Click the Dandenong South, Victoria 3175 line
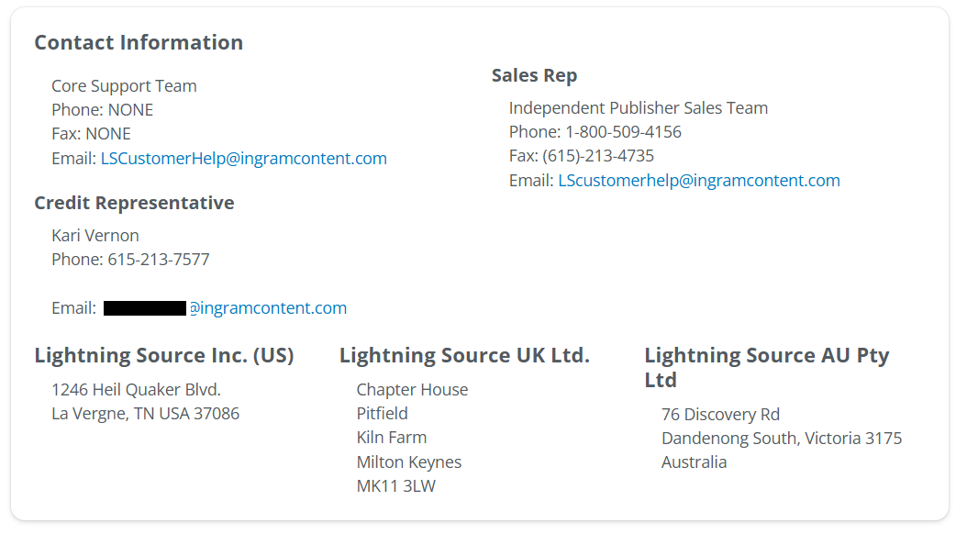Image resolution: width=956 pixels, height=534 pixels. [782, 439]
